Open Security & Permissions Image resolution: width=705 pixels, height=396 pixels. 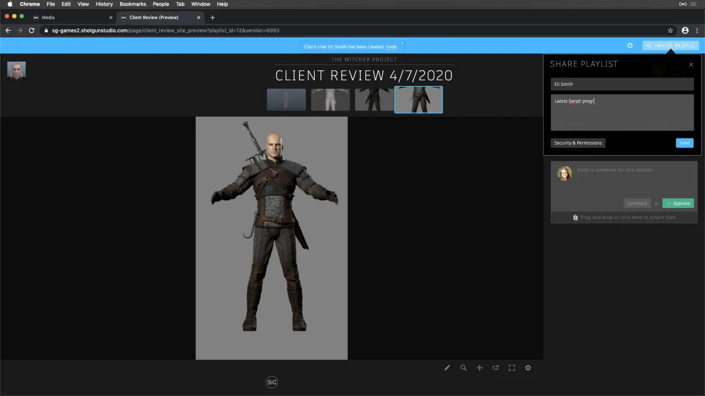(578, 143)
